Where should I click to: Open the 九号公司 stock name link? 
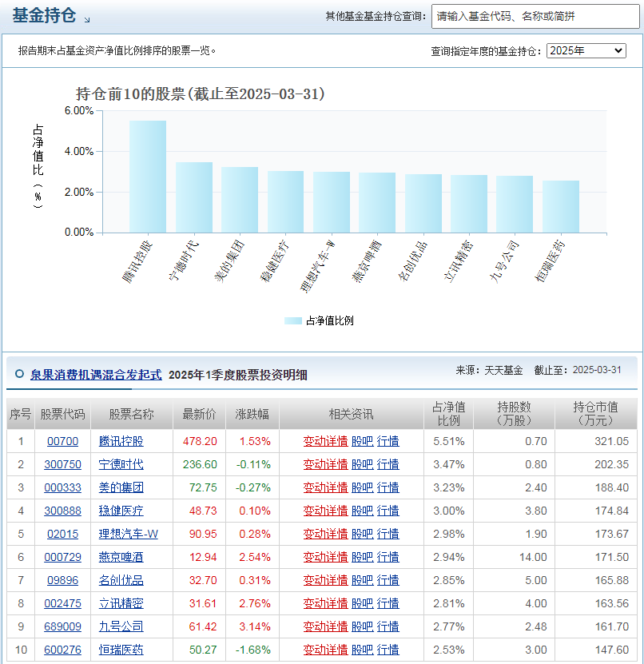tap(121, 626)
